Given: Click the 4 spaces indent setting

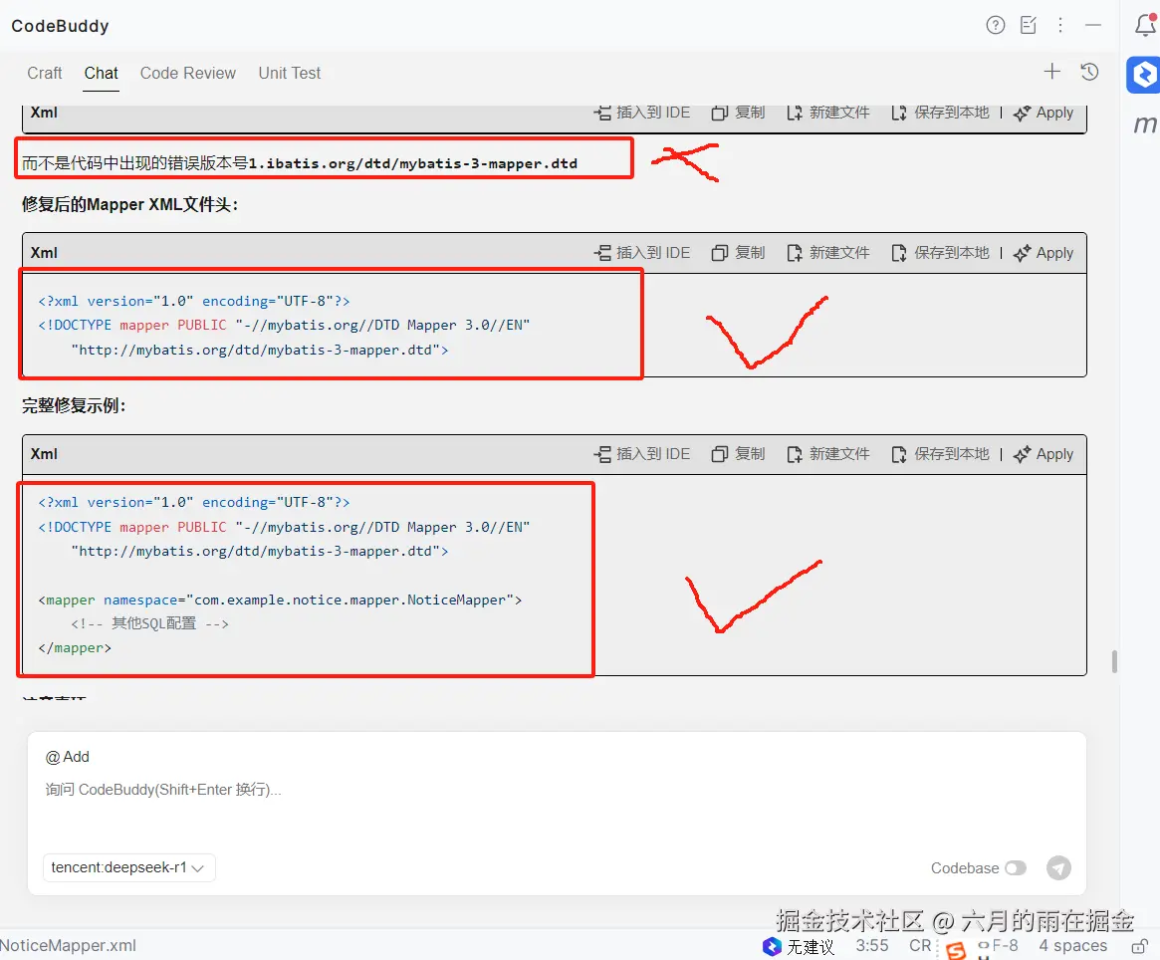Looking at the screenshot, I should click(1072, 946).
